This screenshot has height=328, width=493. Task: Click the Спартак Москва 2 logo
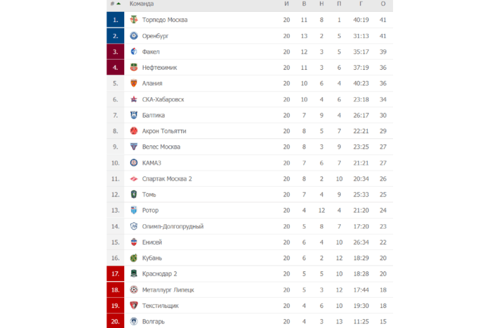point(134,179)
